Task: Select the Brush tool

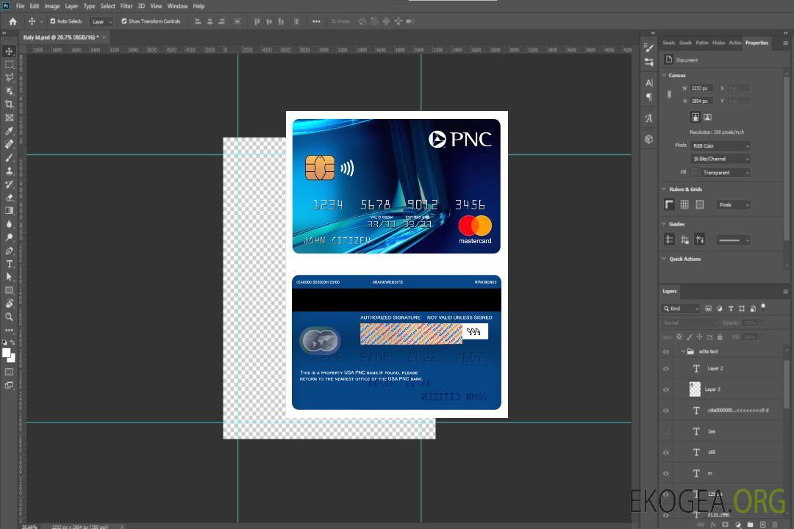Action: coord(9,157)
